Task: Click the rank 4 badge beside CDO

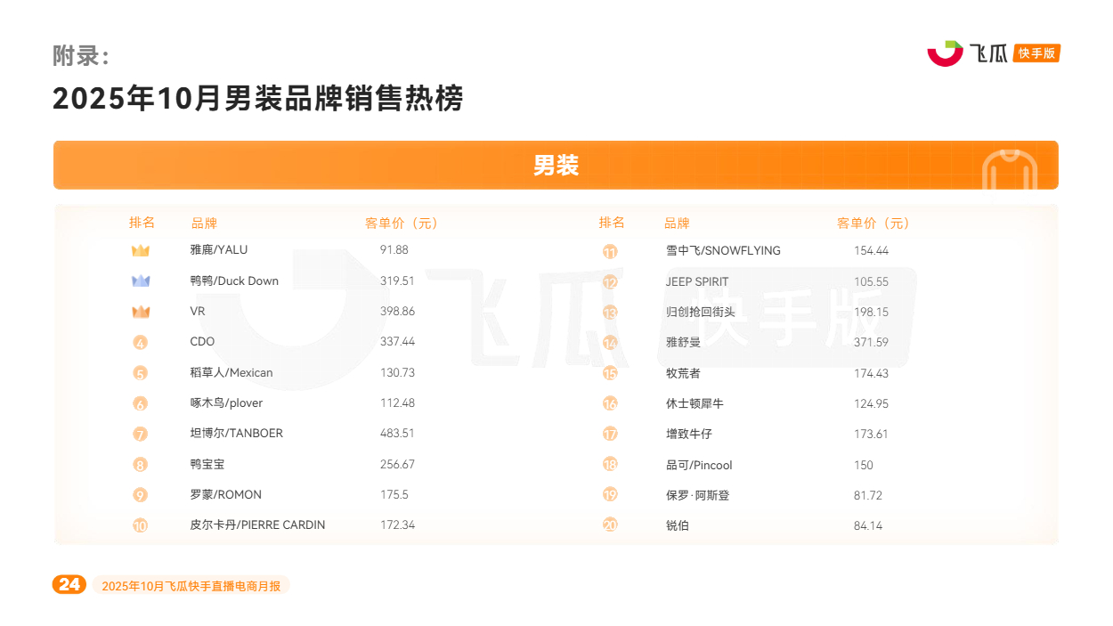Action: pos(141,343)
